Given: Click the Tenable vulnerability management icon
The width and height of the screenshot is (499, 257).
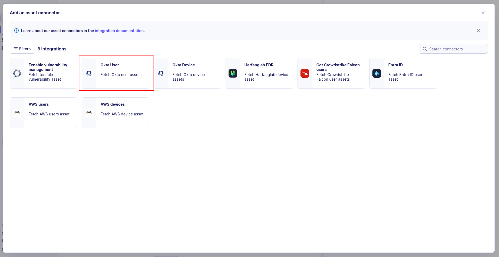Looking at the screenshot, I should [x=17, y=73].
